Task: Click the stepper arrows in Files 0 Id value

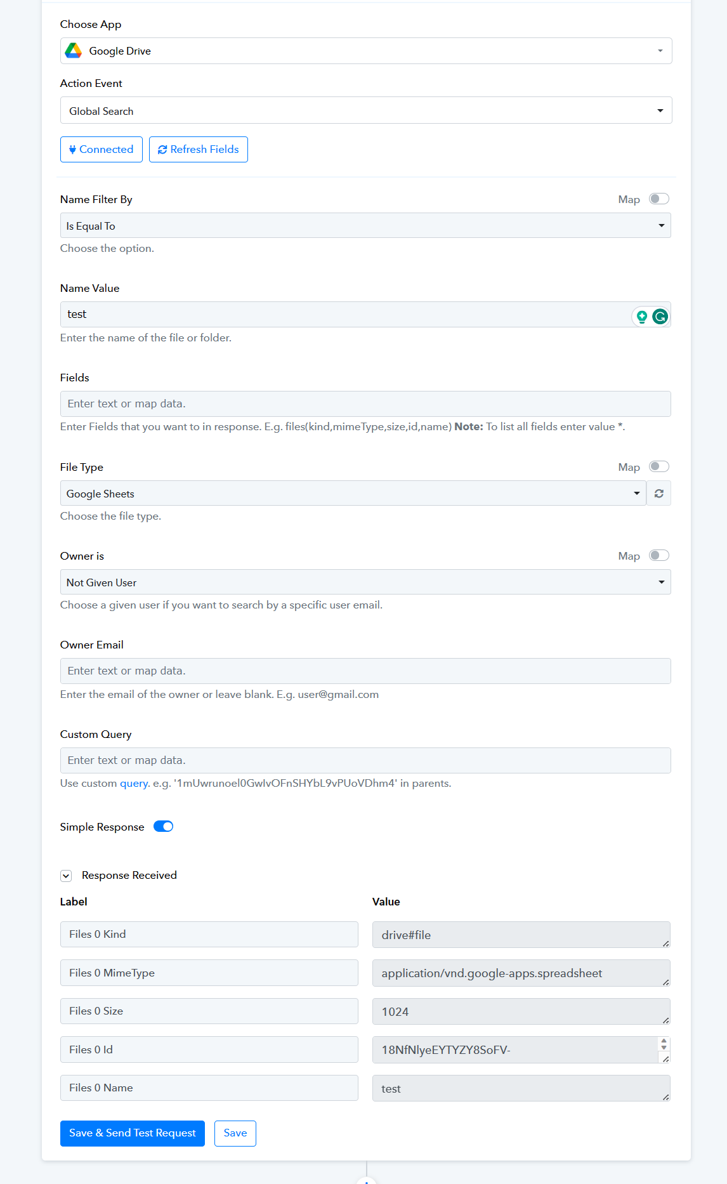Action: coord(664,1044)
